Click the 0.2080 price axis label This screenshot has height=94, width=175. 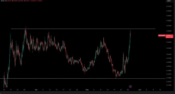169,62
